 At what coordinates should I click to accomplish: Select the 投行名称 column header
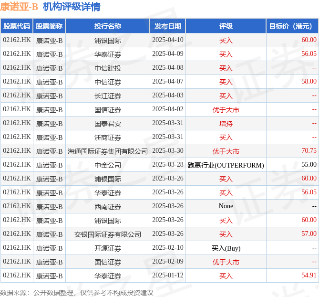(x=108, y=26)
